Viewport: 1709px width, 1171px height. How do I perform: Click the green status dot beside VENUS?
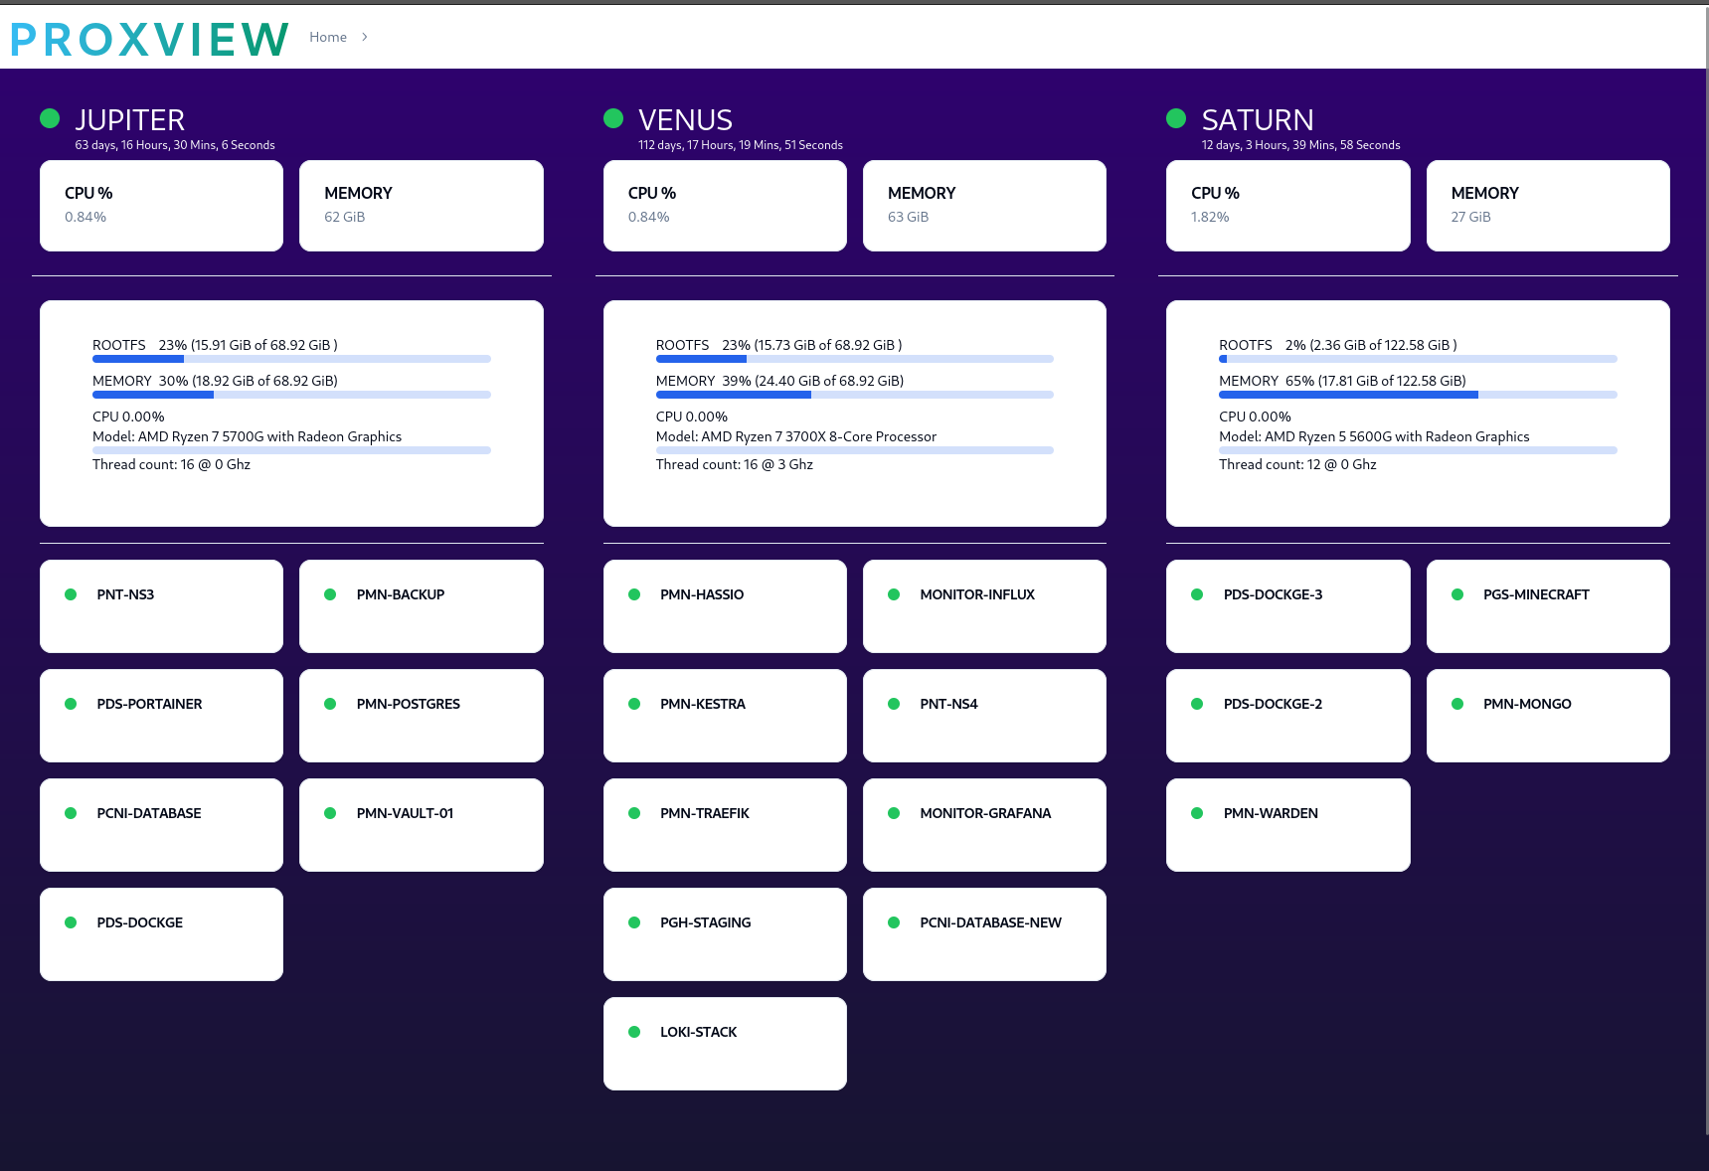[613, 119]
